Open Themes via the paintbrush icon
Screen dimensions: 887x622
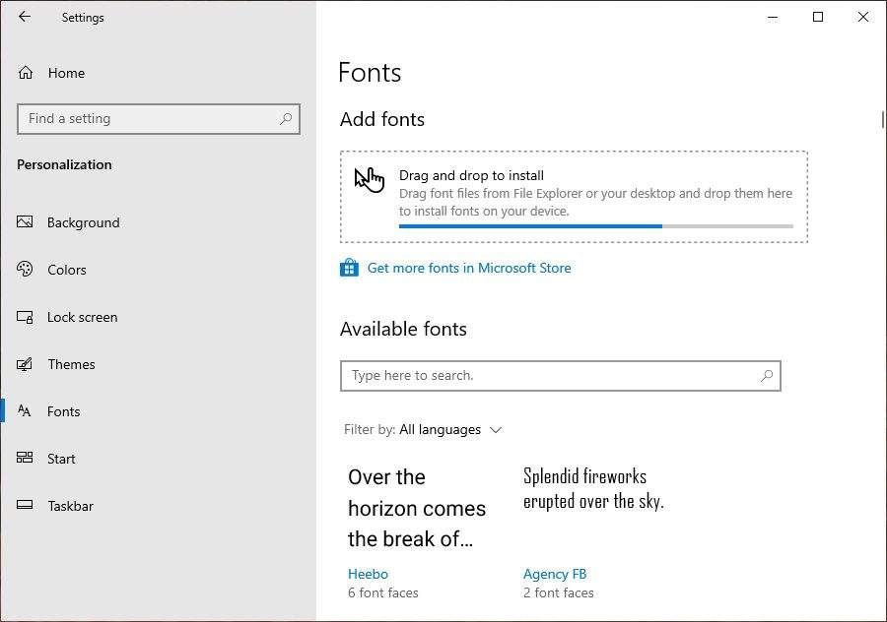point(24,364)
